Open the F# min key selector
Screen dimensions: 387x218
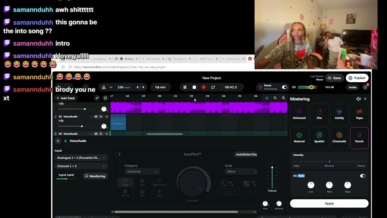[x=161, y=87]
